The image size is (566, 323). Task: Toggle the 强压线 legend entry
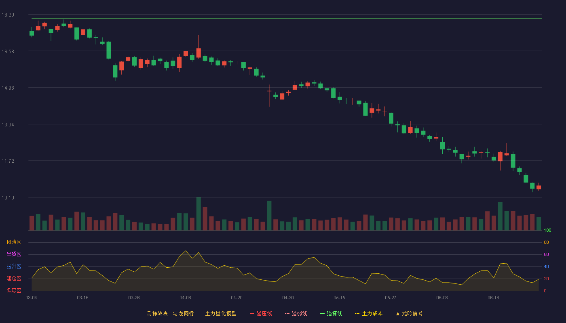(261, 313)
